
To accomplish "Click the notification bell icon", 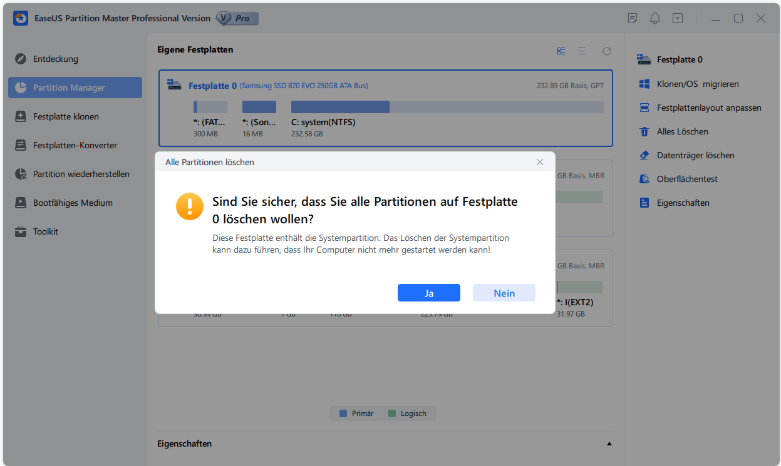I will (x=655, y=18).
